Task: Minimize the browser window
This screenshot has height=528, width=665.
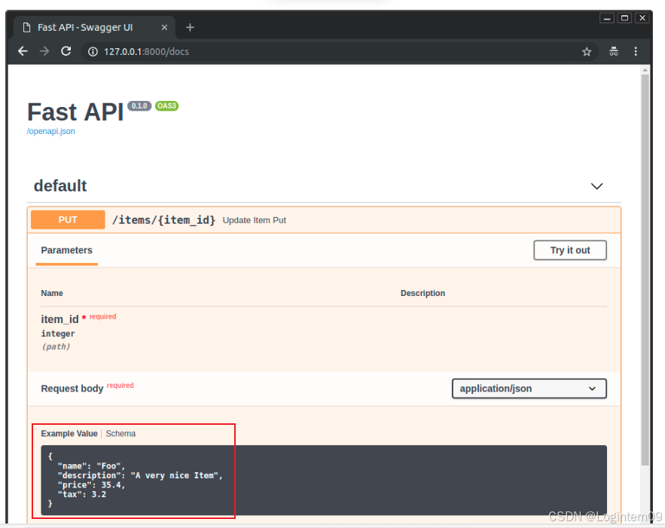Action: click(x=607, y=18)
